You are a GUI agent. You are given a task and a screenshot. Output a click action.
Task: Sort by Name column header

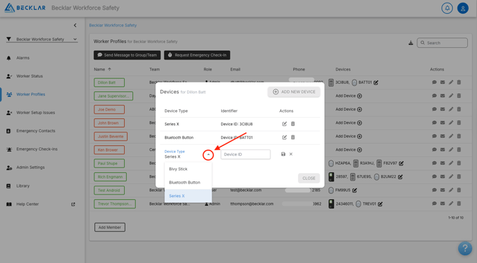point(103,69)
